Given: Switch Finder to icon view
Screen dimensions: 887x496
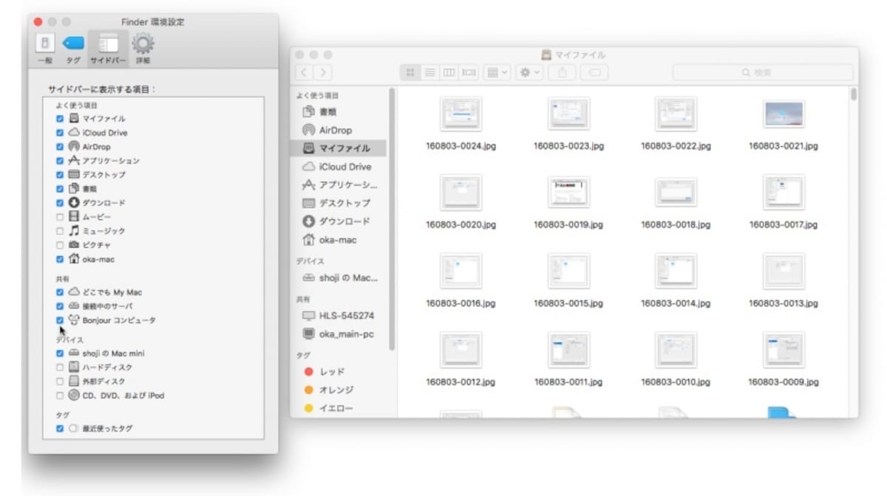Looking at the screenshot, I should click(410, 72).
